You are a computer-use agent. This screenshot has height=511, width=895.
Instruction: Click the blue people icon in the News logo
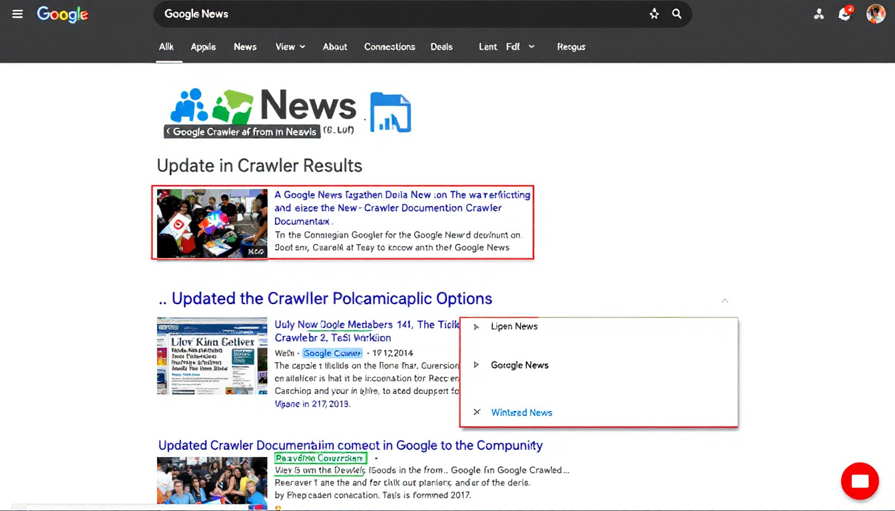[x=188, y=106]
